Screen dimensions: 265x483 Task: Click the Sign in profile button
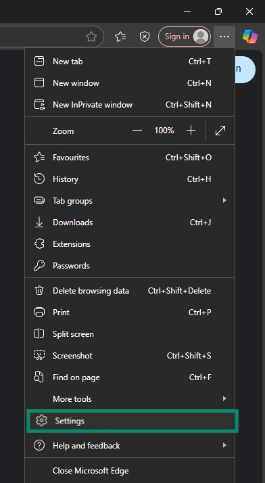click(185, 37)
